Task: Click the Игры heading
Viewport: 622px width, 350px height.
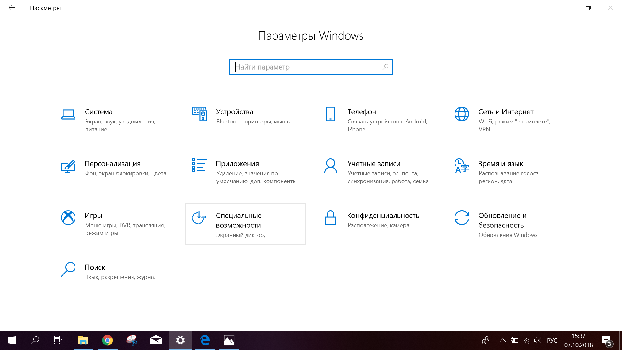Action: coord(94,216)
